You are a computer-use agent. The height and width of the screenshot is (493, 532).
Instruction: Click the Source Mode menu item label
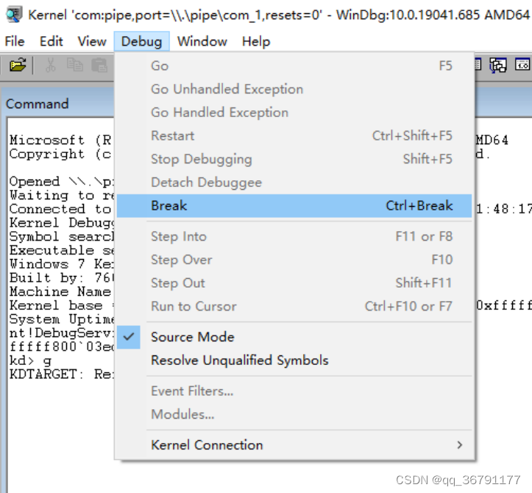(x=193, y=337)
